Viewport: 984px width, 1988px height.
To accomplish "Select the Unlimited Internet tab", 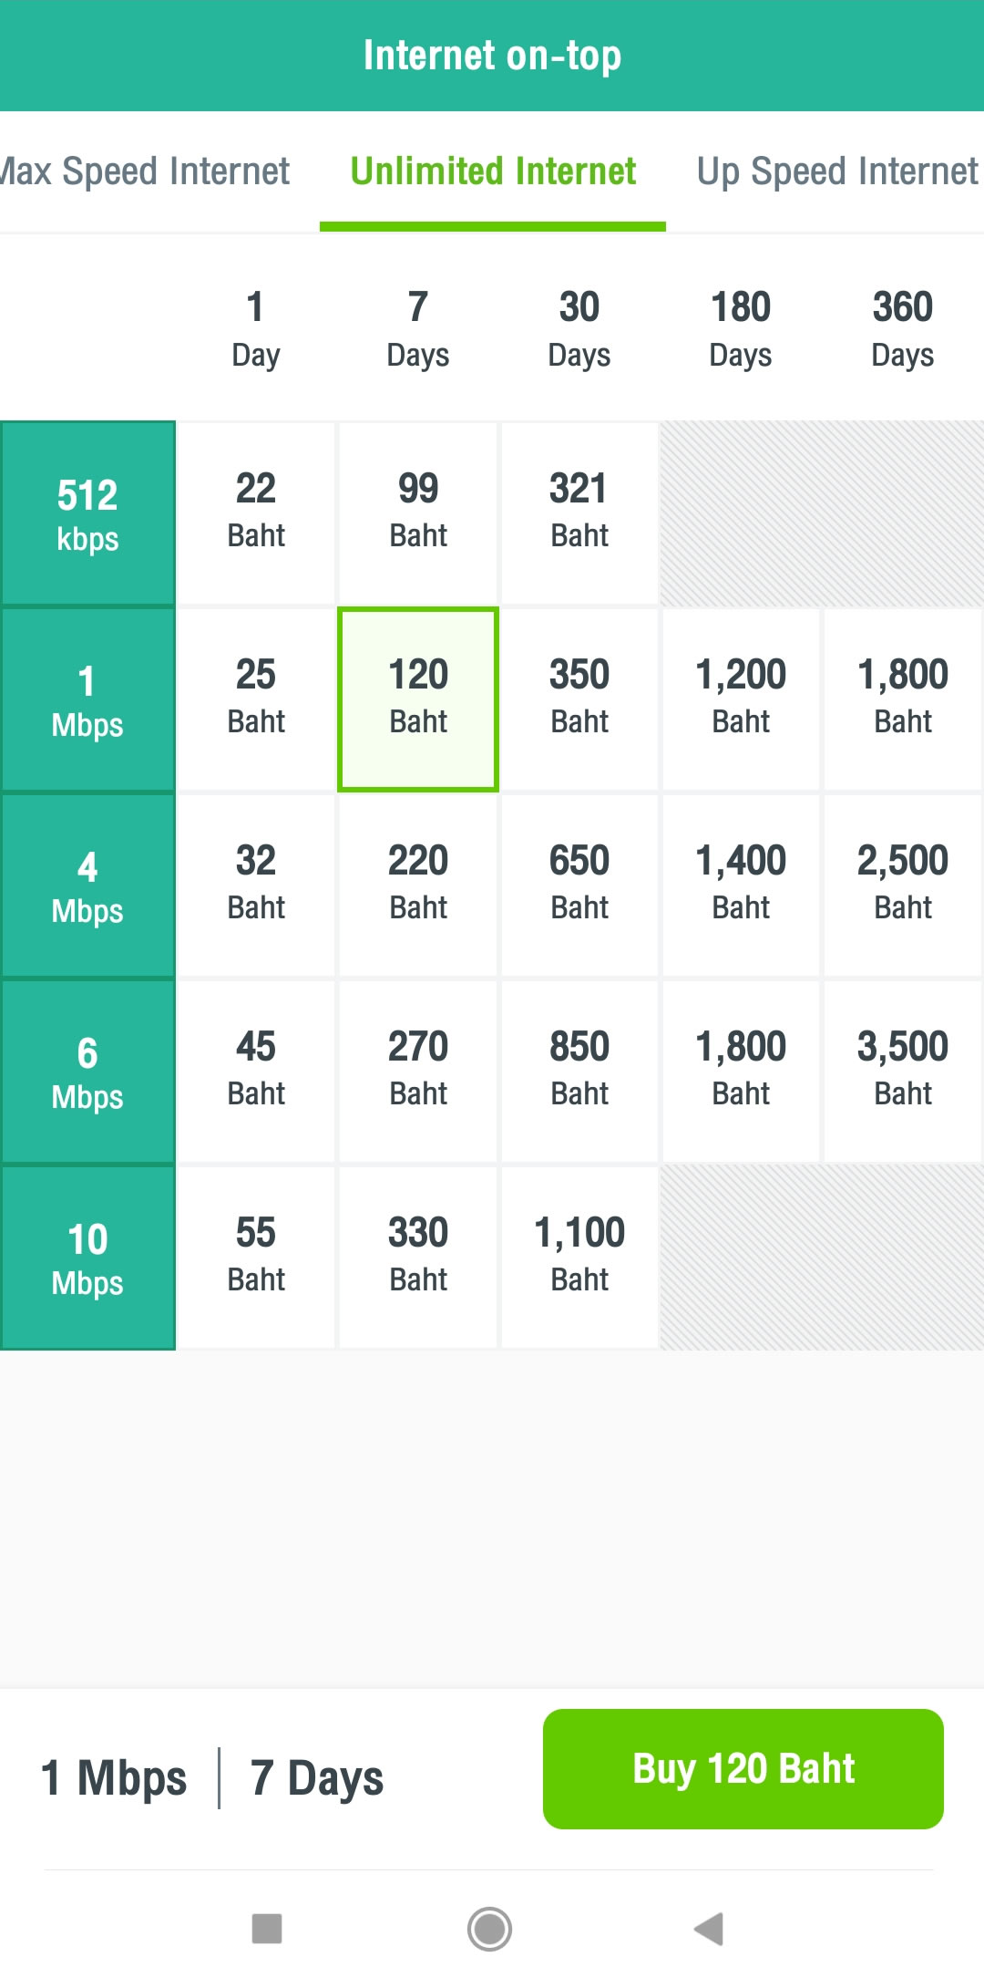I will click(x=493, y=171).
